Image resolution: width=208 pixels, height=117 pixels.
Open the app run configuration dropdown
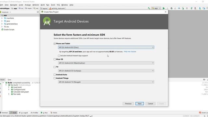click(x=156, y=8)
